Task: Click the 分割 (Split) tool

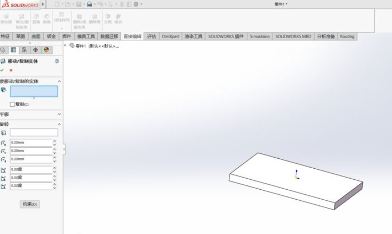Action: click(x=108, y=19)
